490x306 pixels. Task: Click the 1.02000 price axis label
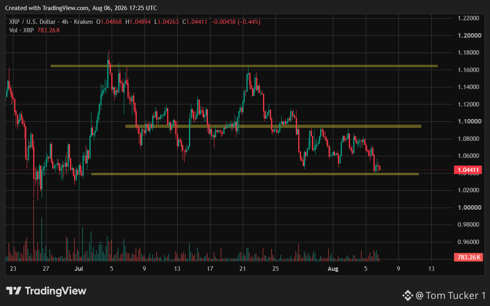[x=469, y=190]
